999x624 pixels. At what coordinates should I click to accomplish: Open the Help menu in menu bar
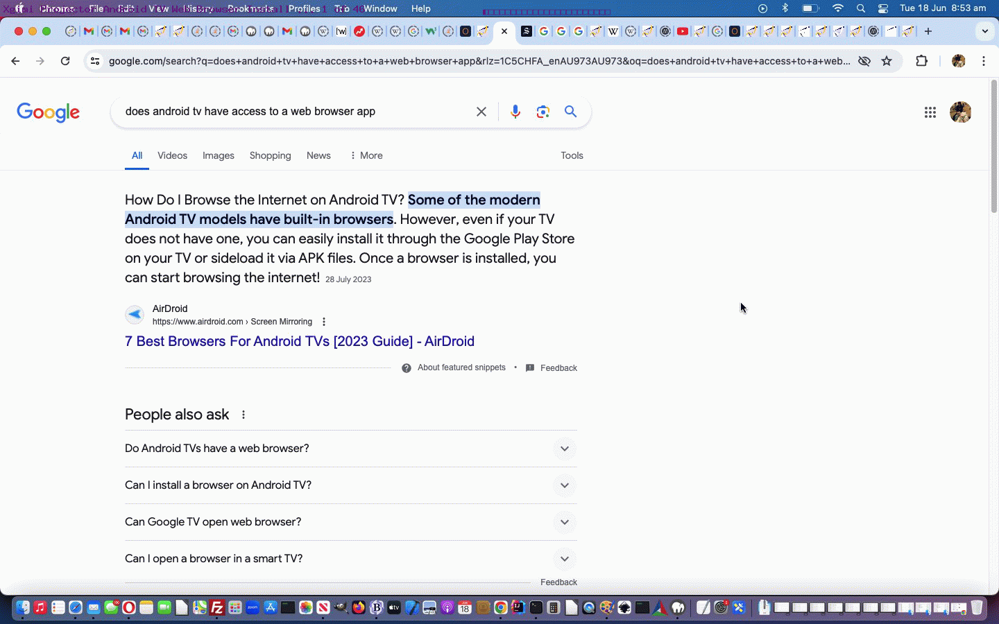click(x=420, y=8)
